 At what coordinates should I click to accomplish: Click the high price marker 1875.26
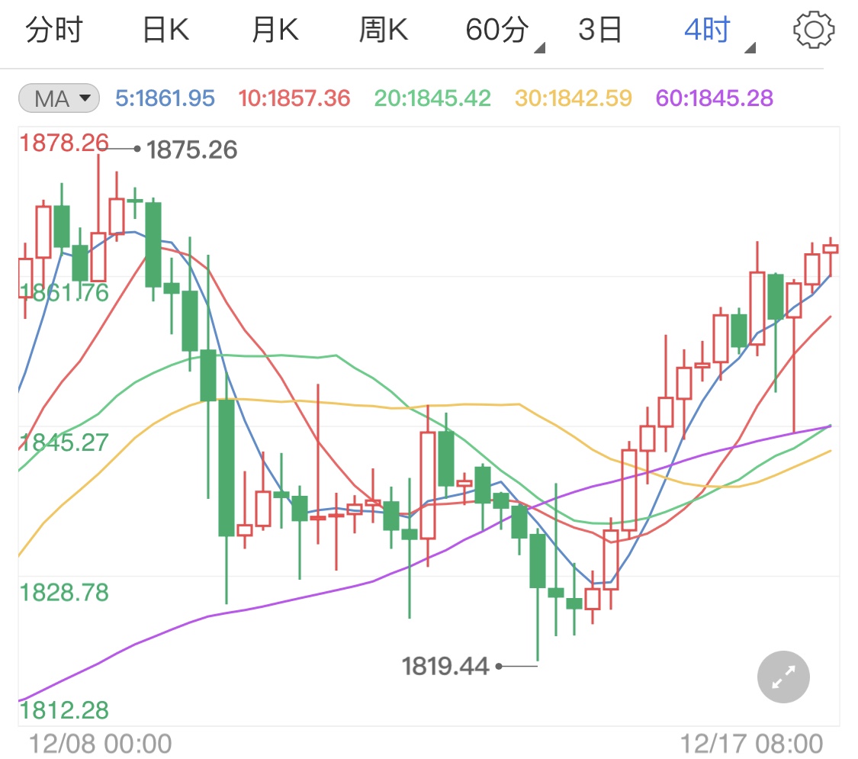[191, 150]
